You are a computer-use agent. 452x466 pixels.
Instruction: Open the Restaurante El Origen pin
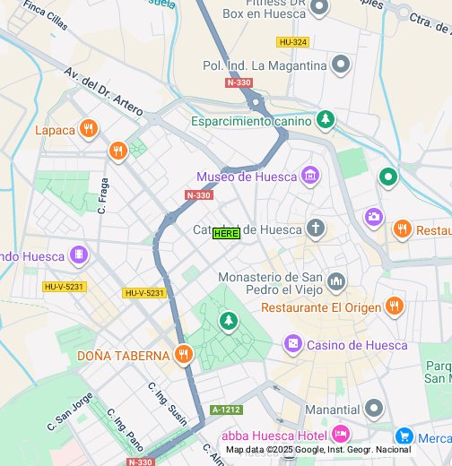(x=395, y=306)
